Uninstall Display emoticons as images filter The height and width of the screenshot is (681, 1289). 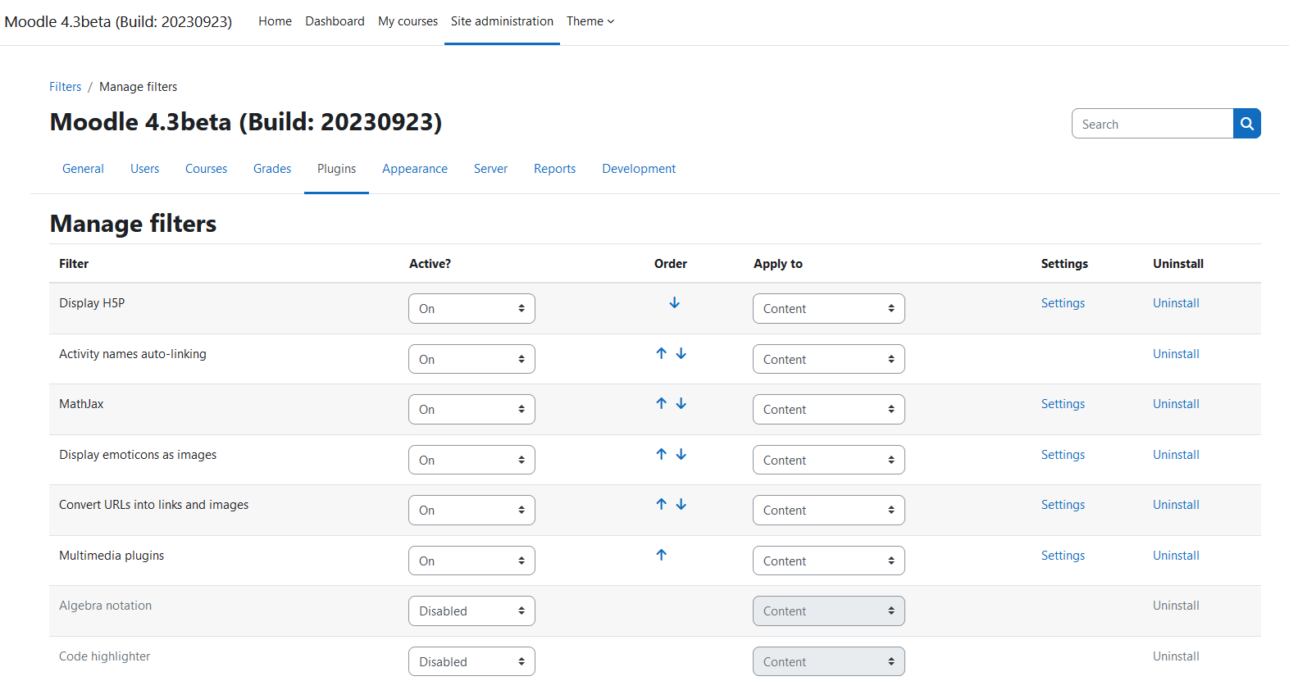point(1176,455)
